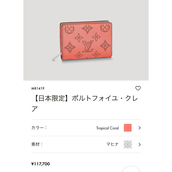Click the product code M81419
The image size is (172, 172).
(x=38, y=88)
